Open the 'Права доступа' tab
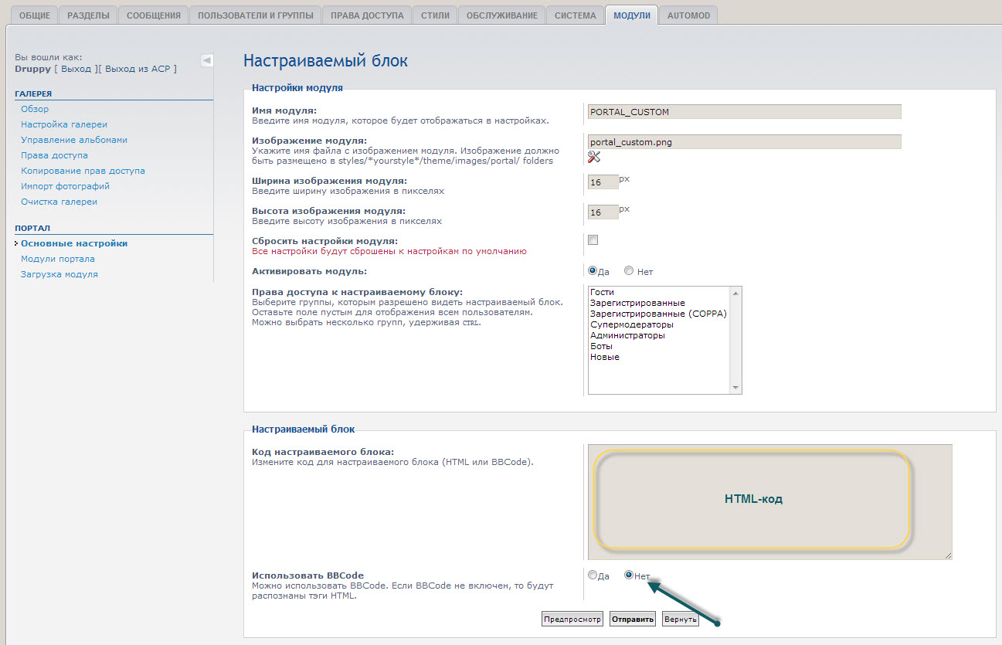The height and width of the screenshot is (645, 1002). coord(366,15)
